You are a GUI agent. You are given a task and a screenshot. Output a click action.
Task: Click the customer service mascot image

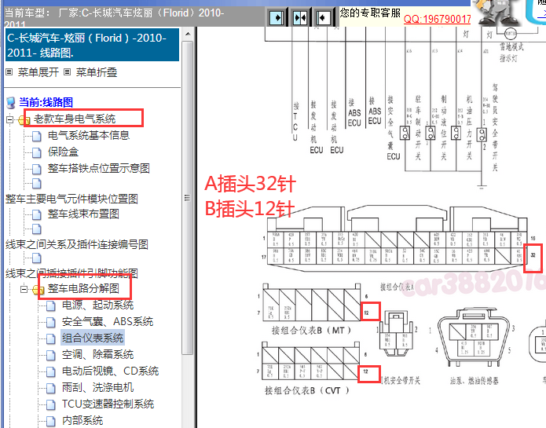498,13
